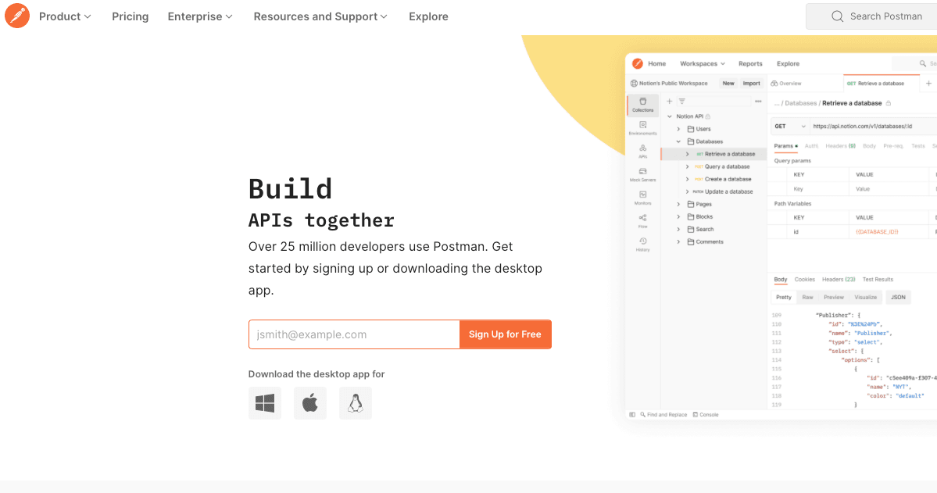This screenshot has height=493, width=937.
Task: Select the Params request tab
Action: 785,146
